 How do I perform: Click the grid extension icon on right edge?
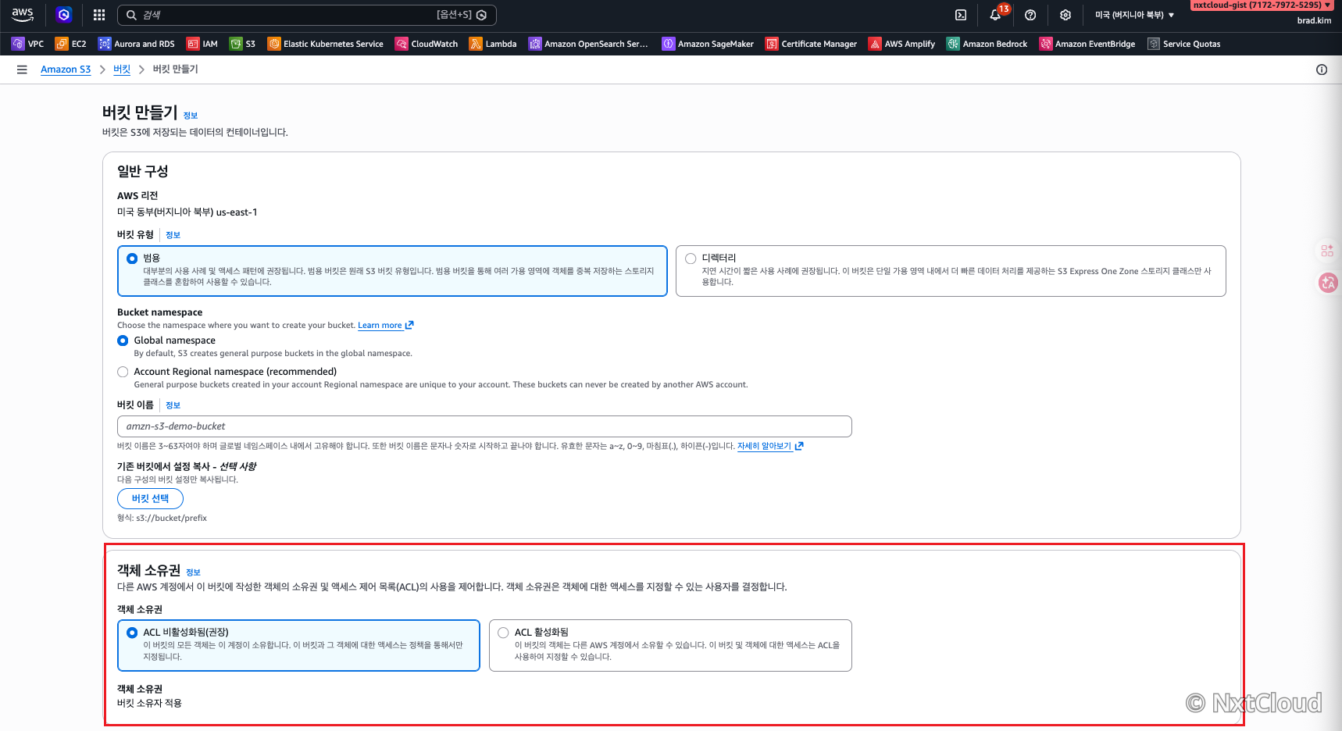(x=1327, y=251)
